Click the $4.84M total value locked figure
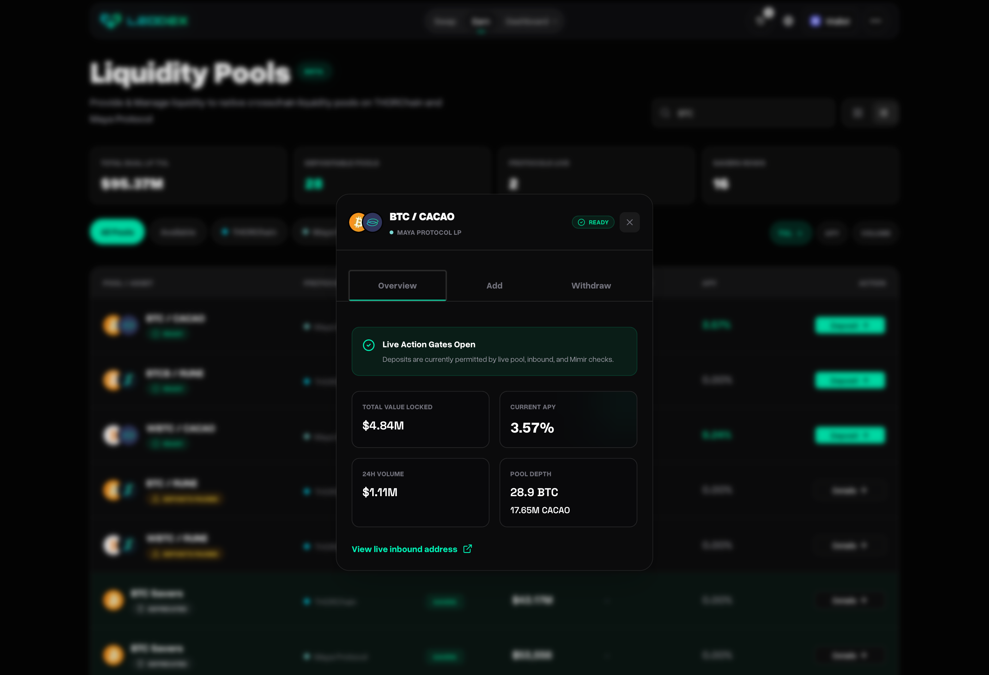The image size is (989, 675). tap(383, 426)
